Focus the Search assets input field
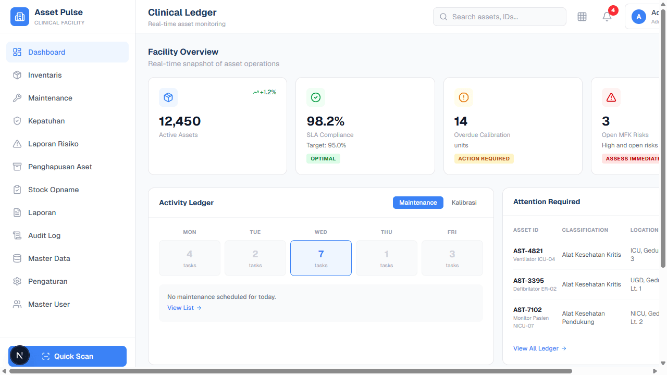This screenshot has height=375, width=667. (x=505, y=17)
